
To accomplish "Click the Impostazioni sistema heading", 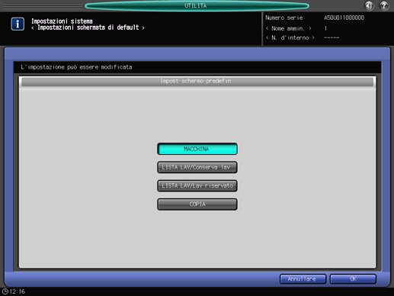I will point(62,21).
